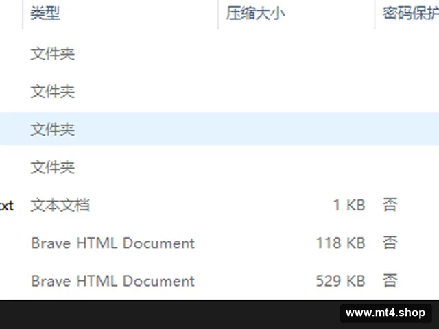Screen dimensions: 439x329
Task: Select Brave HTML Document text of 118 KB file
Action: [112, 243]
